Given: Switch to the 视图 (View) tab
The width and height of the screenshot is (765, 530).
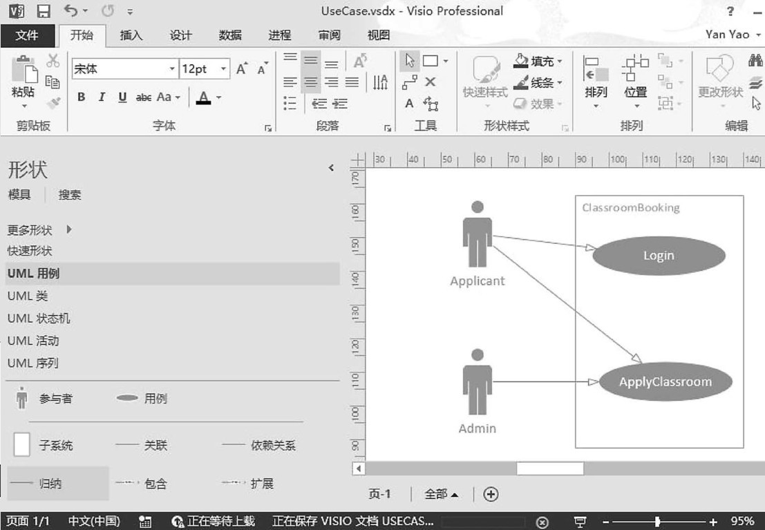Looking at the screenshot, I should coord(379,35).
